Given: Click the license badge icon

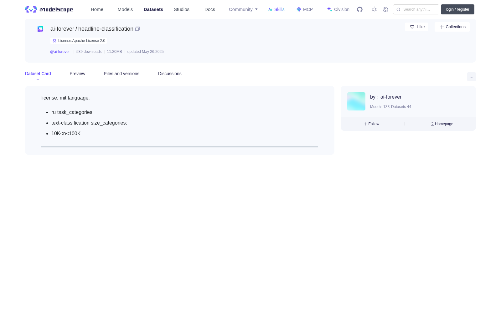Looking at the screenshot, I should 54,41.
